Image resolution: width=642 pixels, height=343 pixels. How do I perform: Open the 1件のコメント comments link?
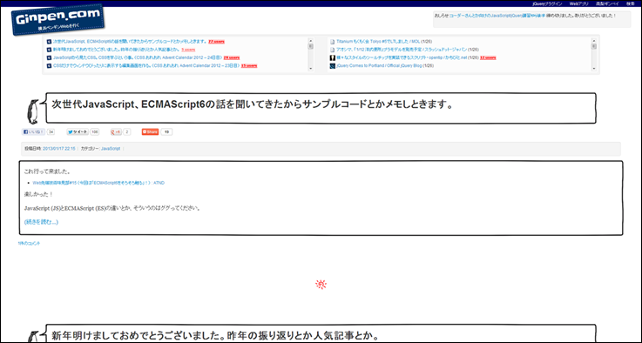[29, 243]
